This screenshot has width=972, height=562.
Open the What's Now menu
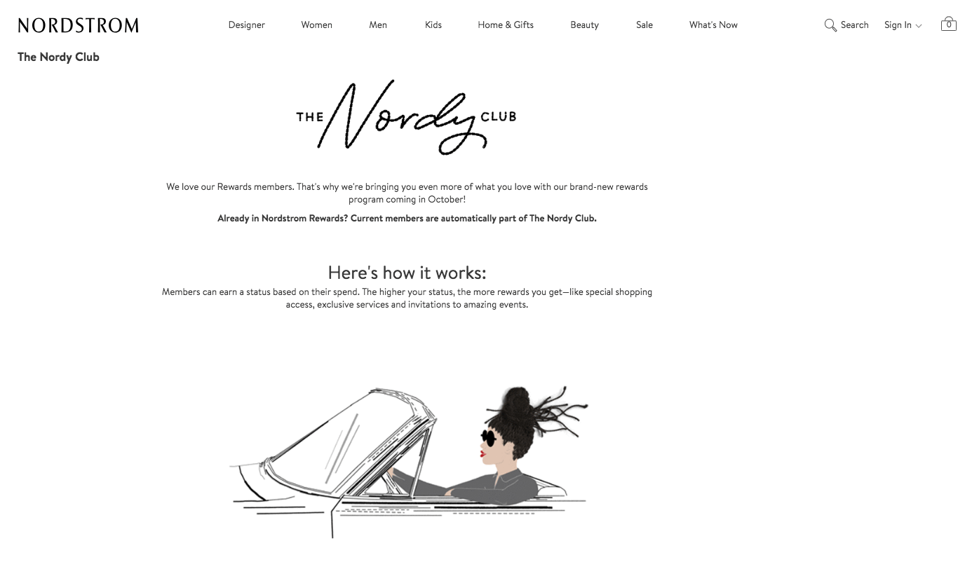(713, 25)
